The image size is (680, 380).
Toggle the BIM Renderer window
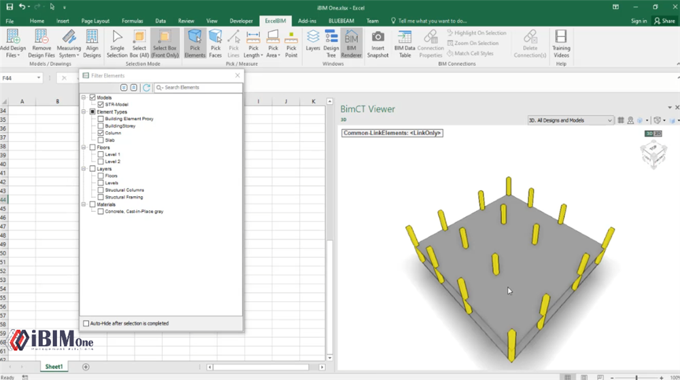(352, 43)
